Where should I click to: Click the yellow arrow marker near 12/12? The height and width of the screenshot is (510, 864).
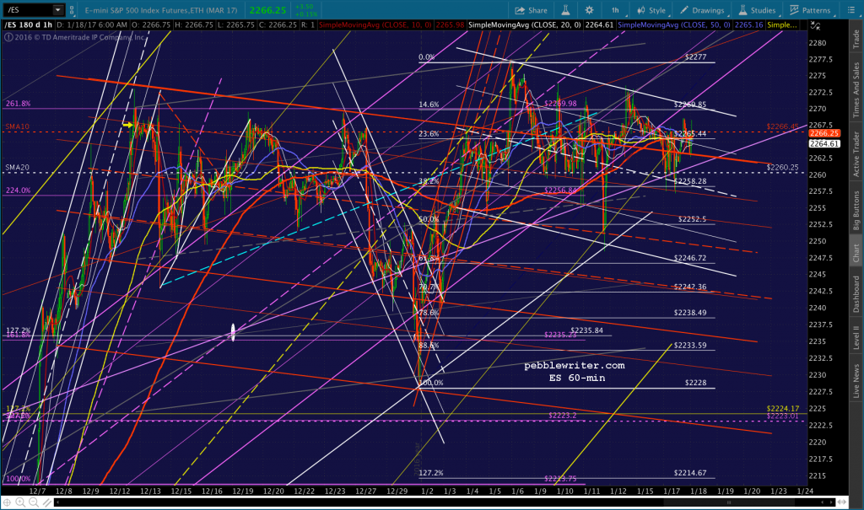click(127, 125)
